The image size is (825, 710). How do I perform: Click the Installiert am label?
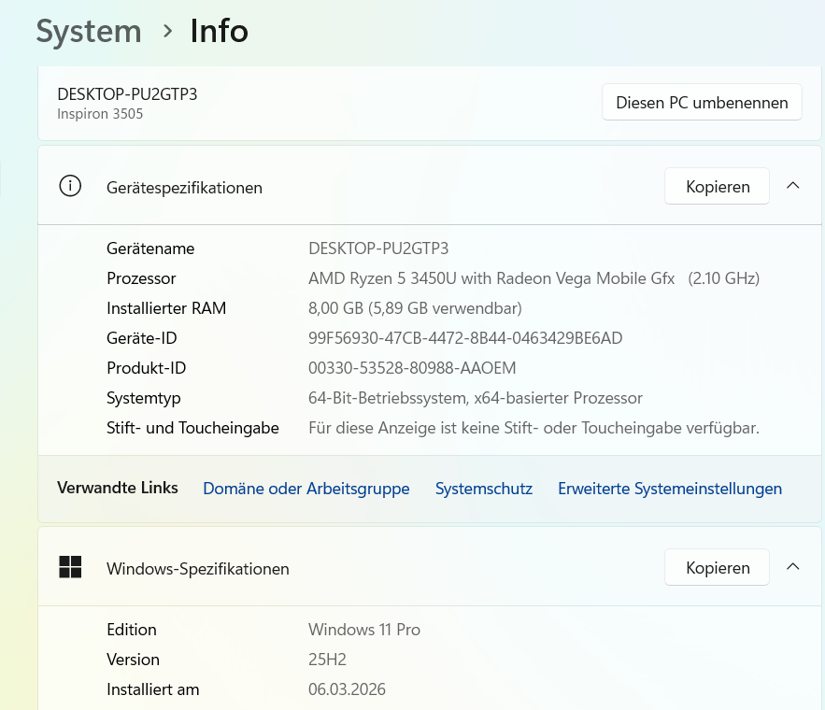[152, 689]
